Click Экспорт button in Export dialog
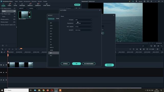This screenshot has width=164, height=92. point(109,65)
